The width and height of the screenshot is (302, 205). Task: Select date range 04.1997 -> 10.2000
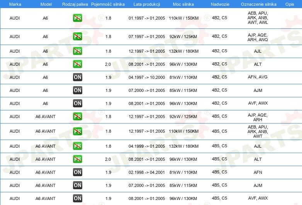tap(147, 77)
